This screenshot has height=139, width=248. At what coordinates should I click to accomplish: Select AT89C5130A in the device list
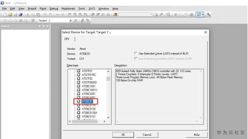coord(89,113)
